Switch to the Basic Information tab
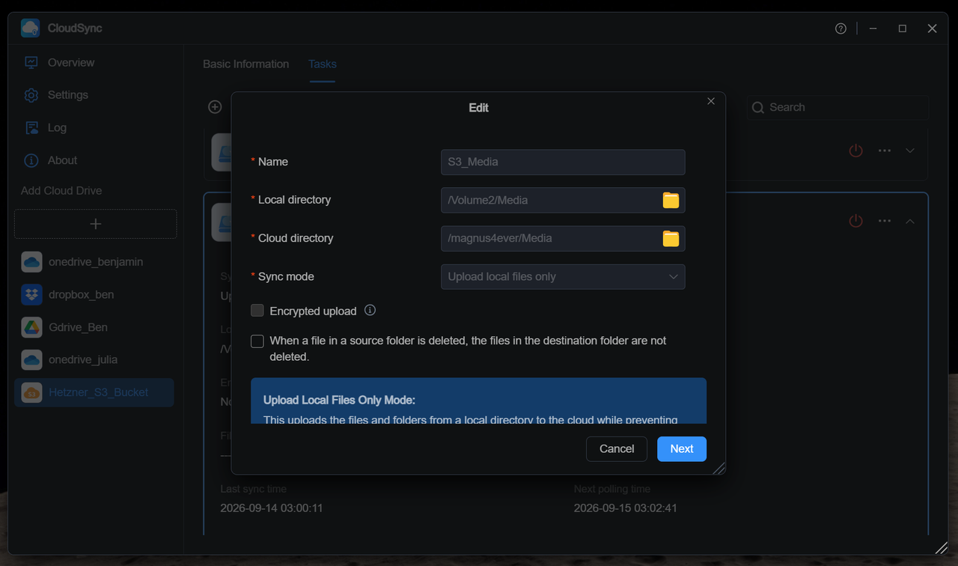Viewport: 958px width, 566px height. click(245, 64)
